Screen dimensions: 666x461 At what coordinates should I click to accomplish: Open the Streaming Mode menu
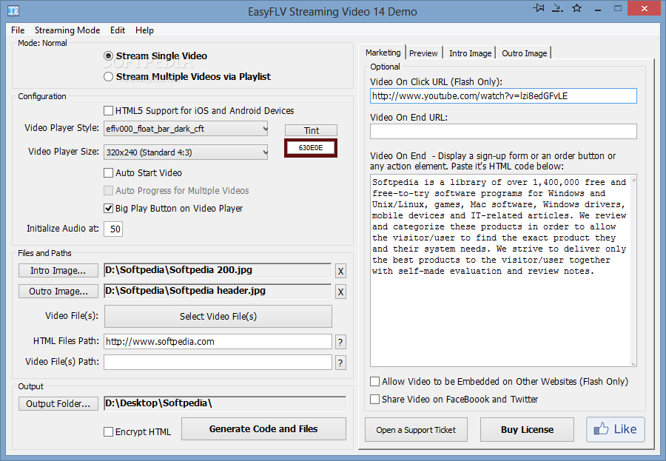(x=67, y=30)
